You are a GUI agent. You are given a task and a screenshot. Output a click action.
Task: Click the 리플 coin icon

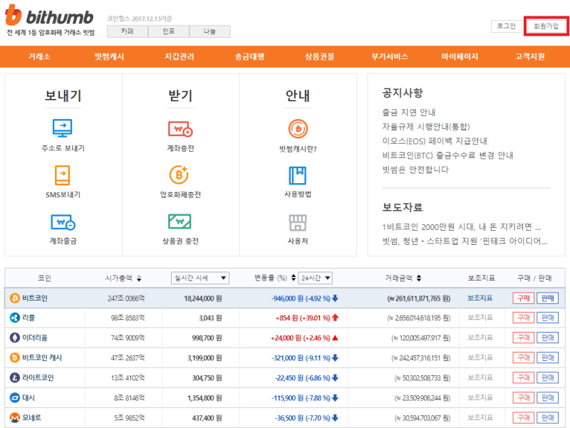pyautogui.click(x=14, y=318)
